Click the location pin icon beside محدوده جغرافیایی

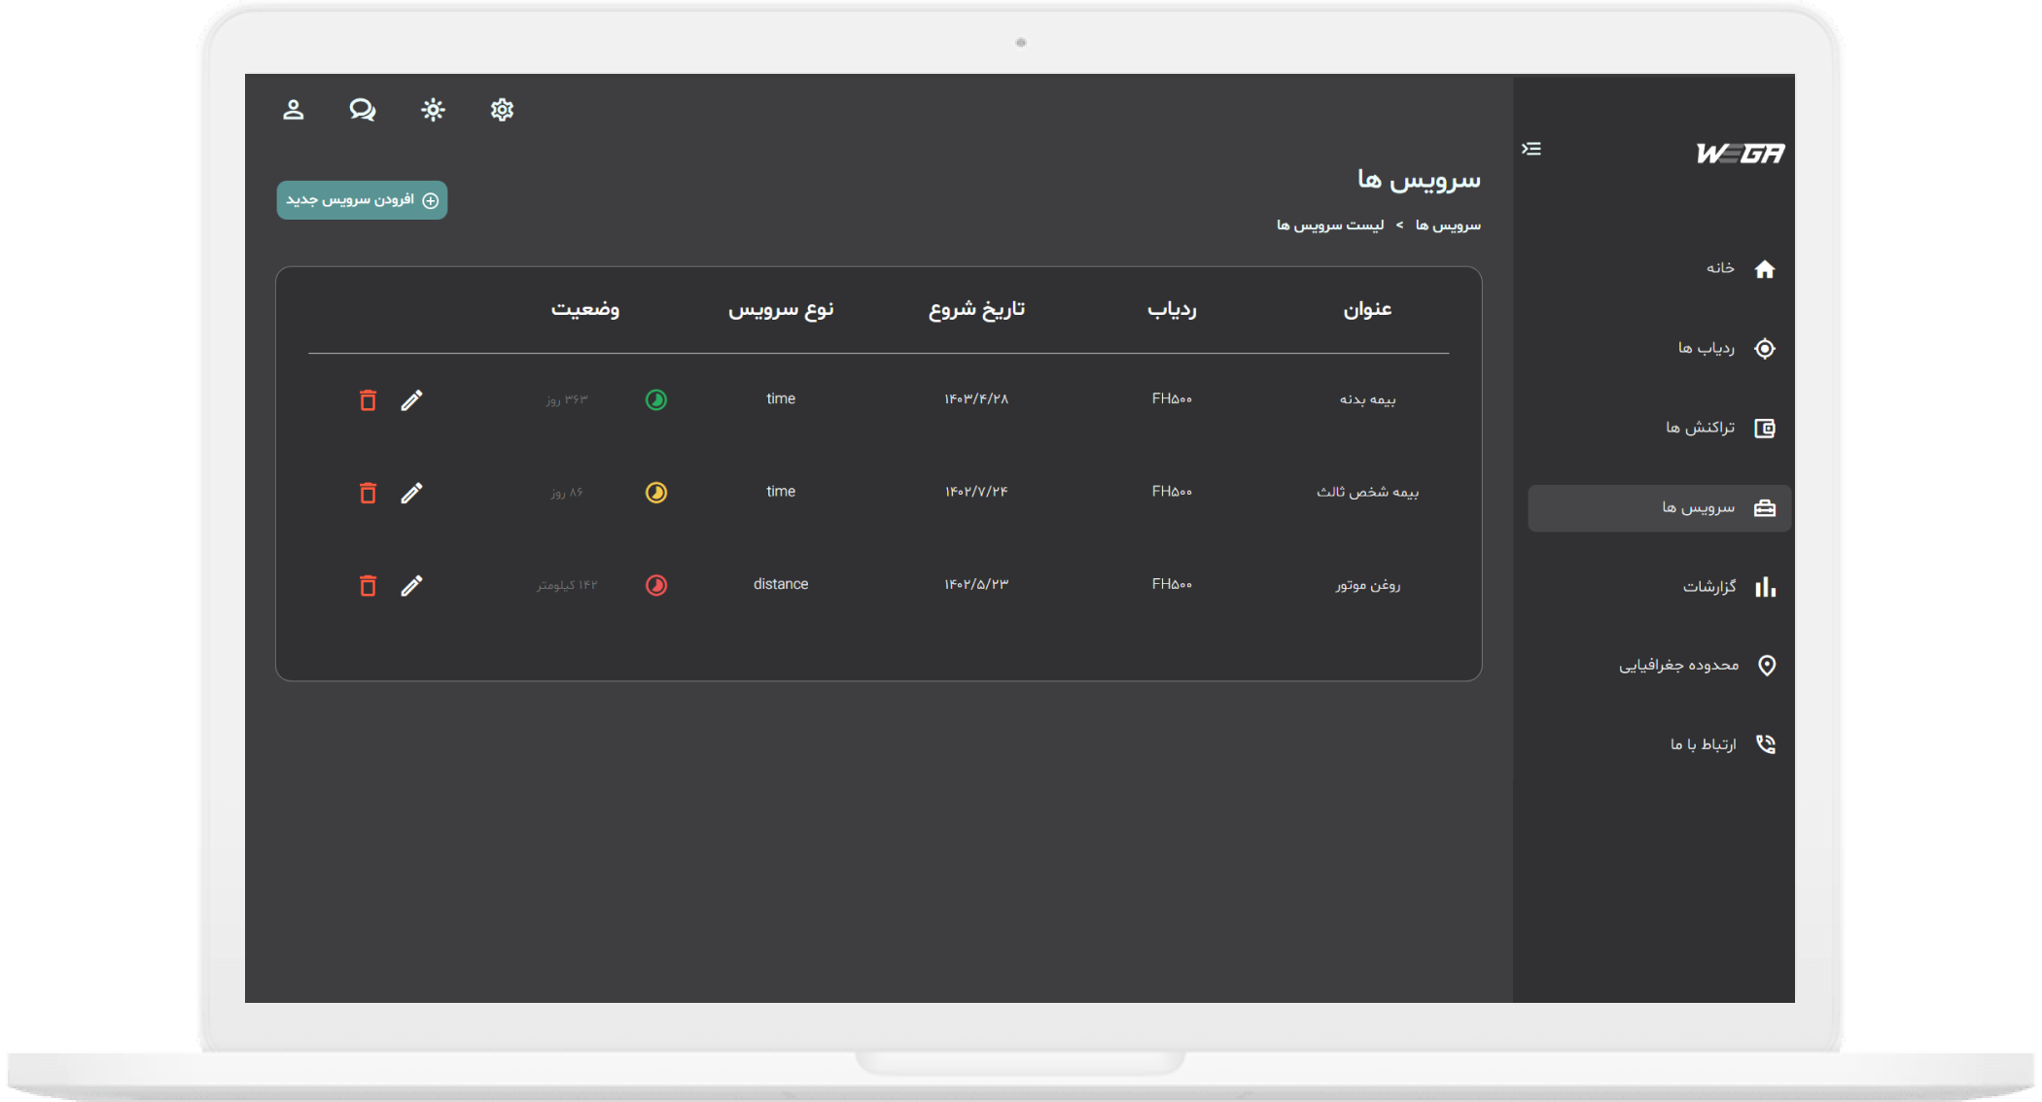pyautogui.click(x=1767, y=666)
